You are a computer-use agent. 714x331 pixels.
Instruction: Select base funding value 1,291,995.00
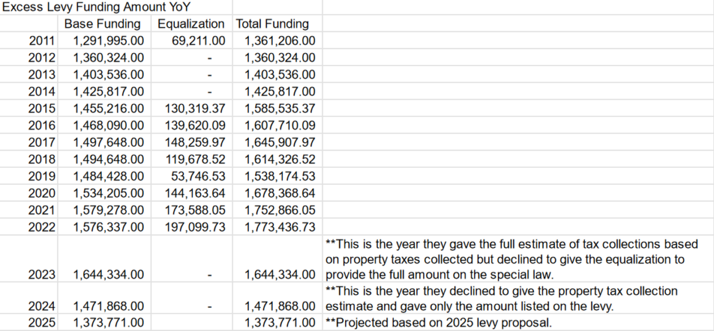[x=108, y=41]
